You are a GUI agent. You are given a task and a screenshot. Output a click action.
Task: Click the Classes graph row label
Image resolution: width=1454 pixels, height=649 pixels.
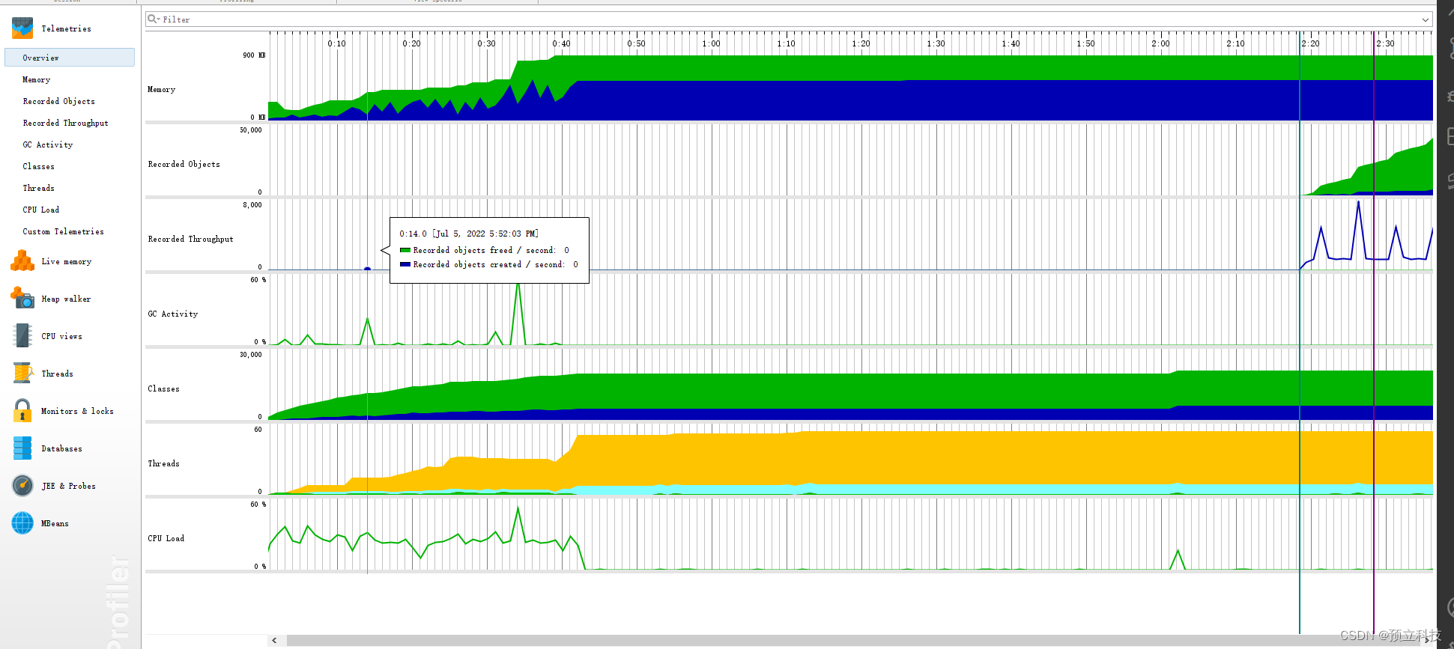click(163, 389)
